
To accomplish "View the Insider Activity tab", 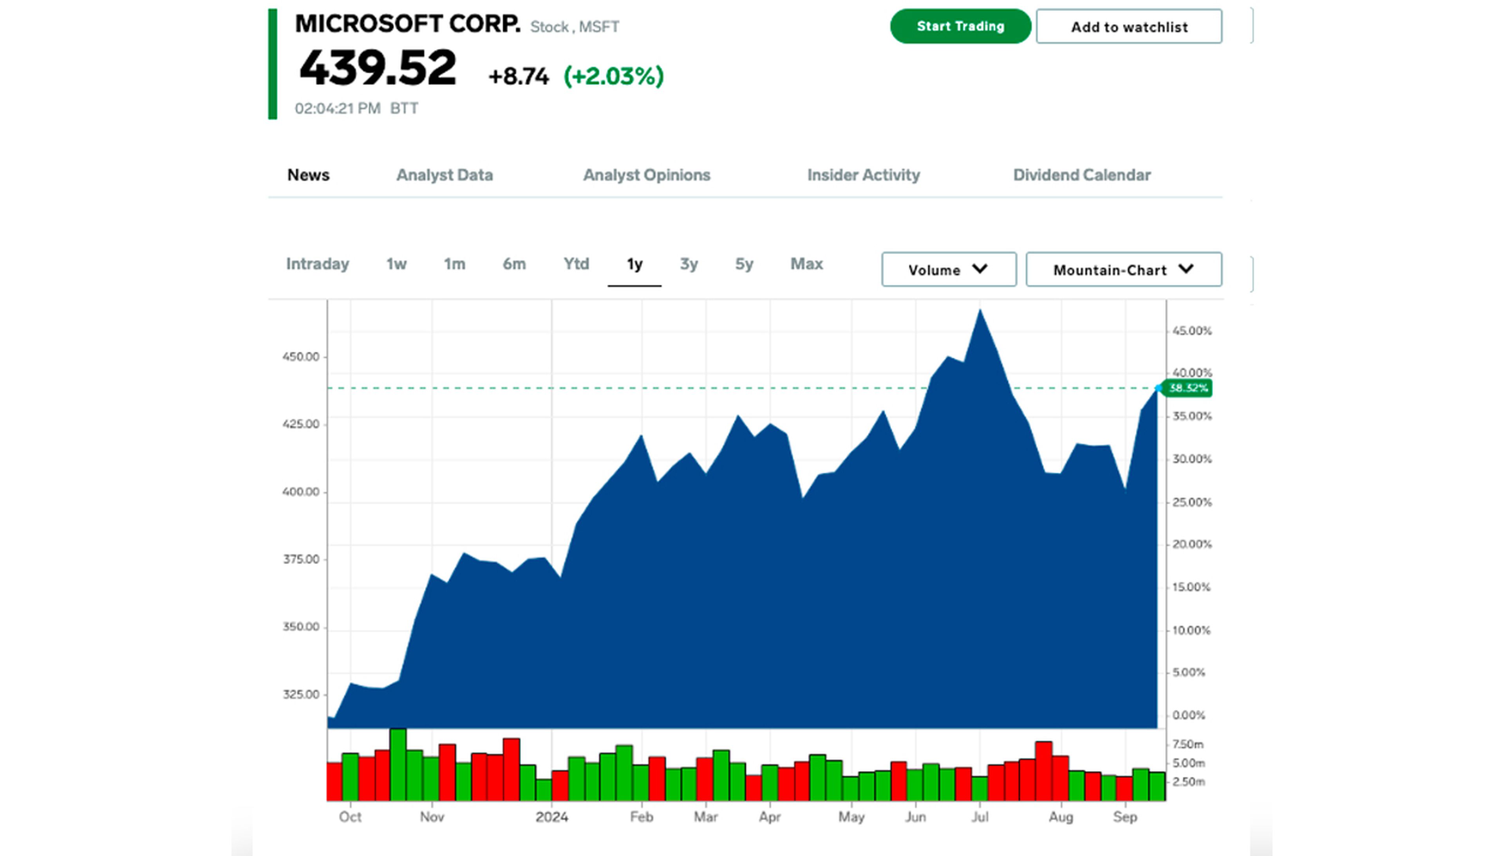I will [864, 175].
